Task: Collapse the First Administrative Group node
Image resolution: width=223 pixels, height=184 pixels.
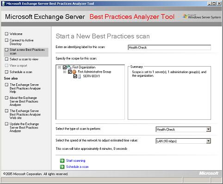Action: tap(65, 72)
